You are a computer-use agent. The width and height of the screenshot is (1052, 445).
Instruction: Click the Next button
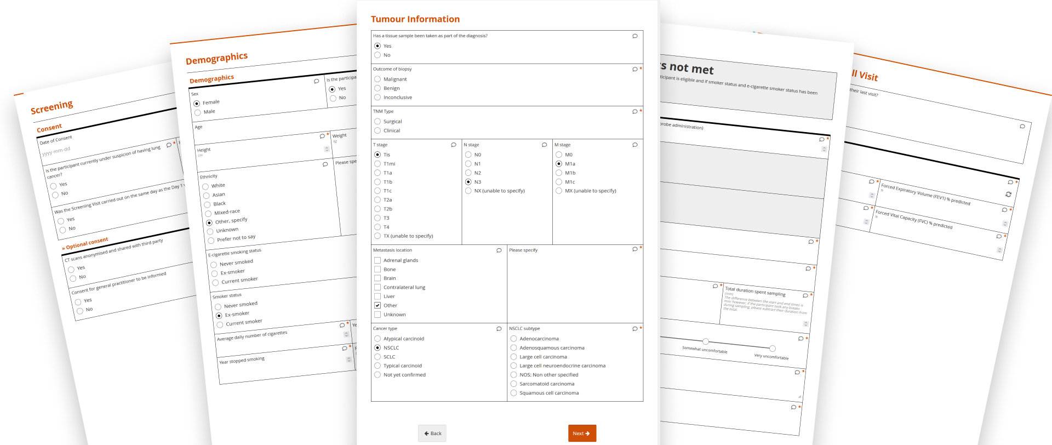[x=582, y=433]
